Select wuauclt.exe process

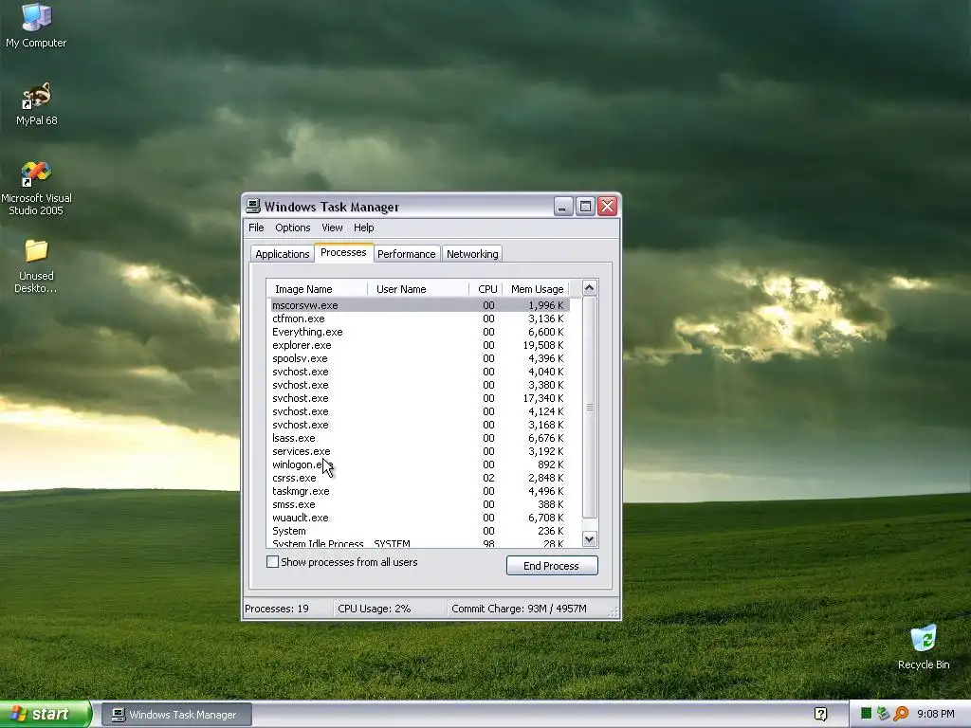pyautogui.click(x=419, y=518)
